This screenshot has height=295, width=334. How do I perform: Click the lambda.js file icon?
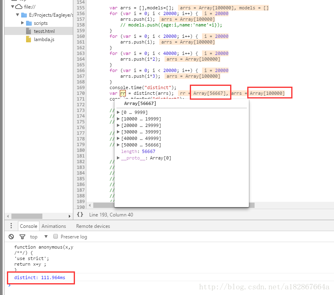(29, 39)
